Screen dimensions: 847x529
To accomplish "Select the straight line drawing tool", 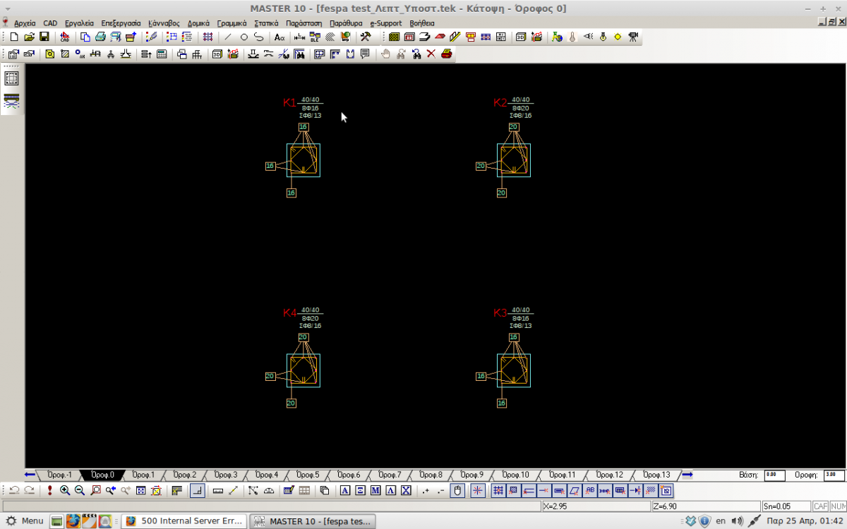I will tap(228, 37).
